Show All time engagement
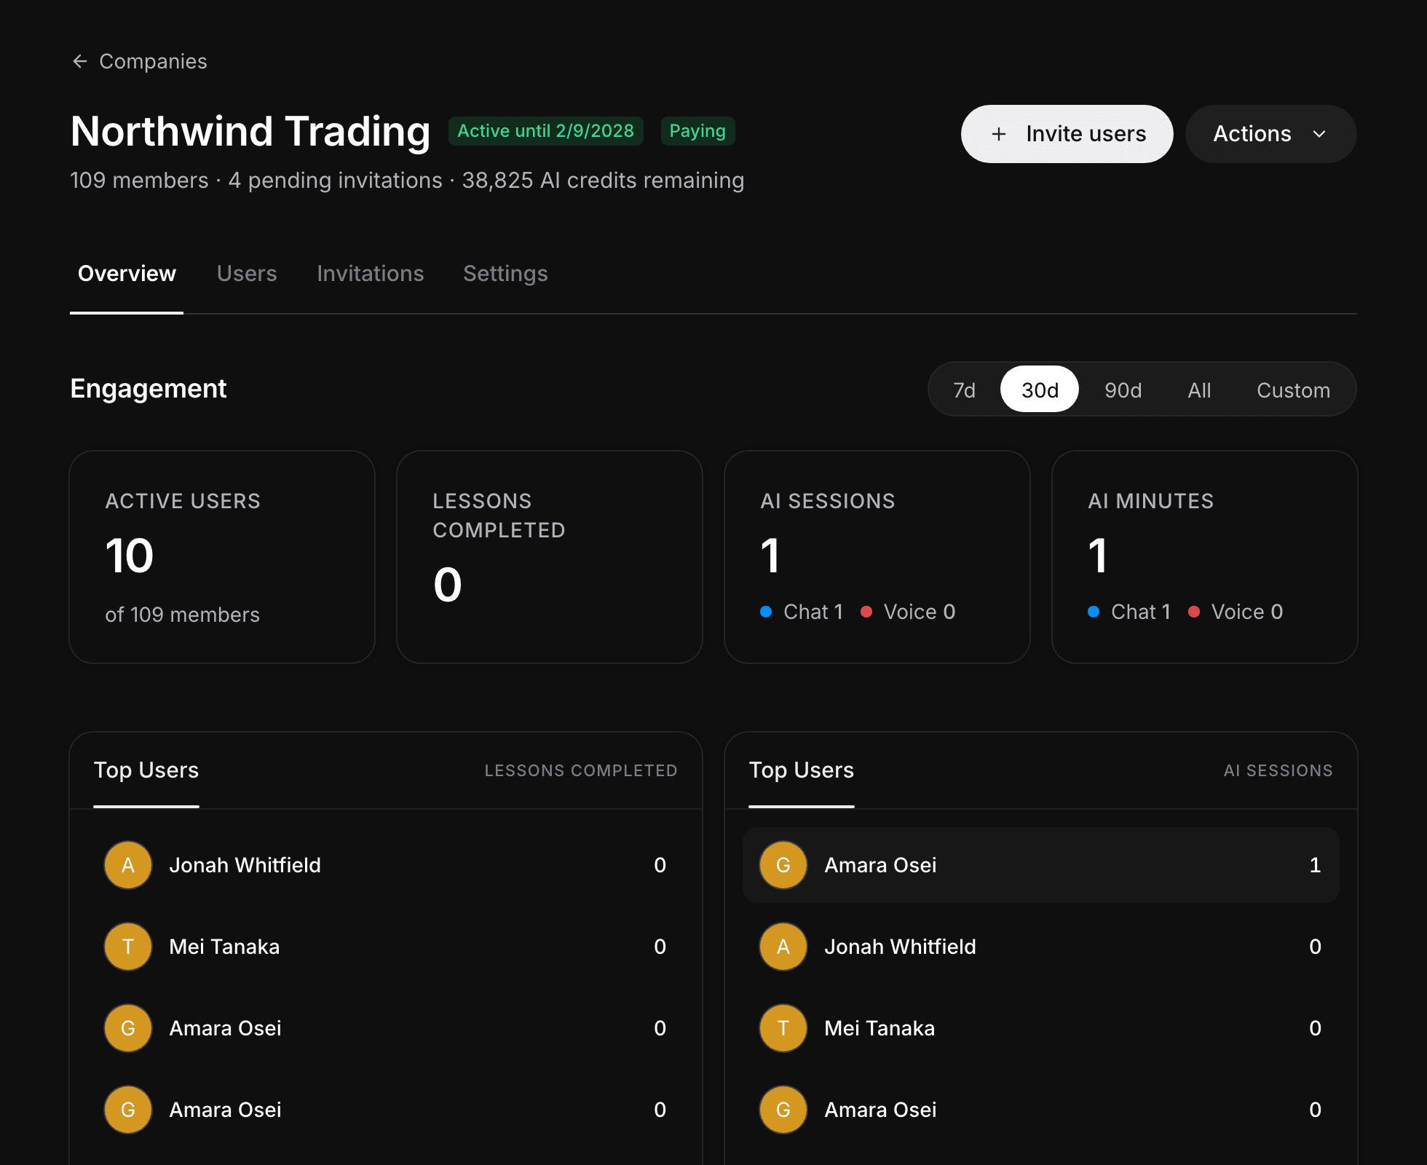Image resolution: width=1427 pixels, height=1165 pixels. point(1199,390)
